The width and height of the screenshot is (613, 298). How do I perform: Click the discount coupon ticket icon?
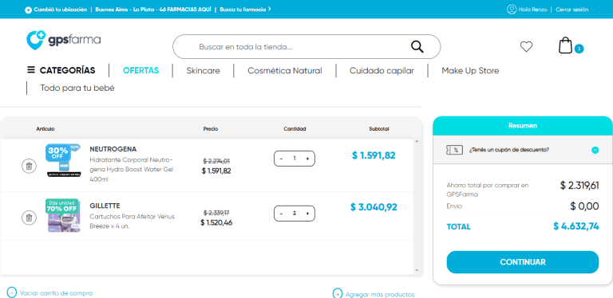click(454, 149)
